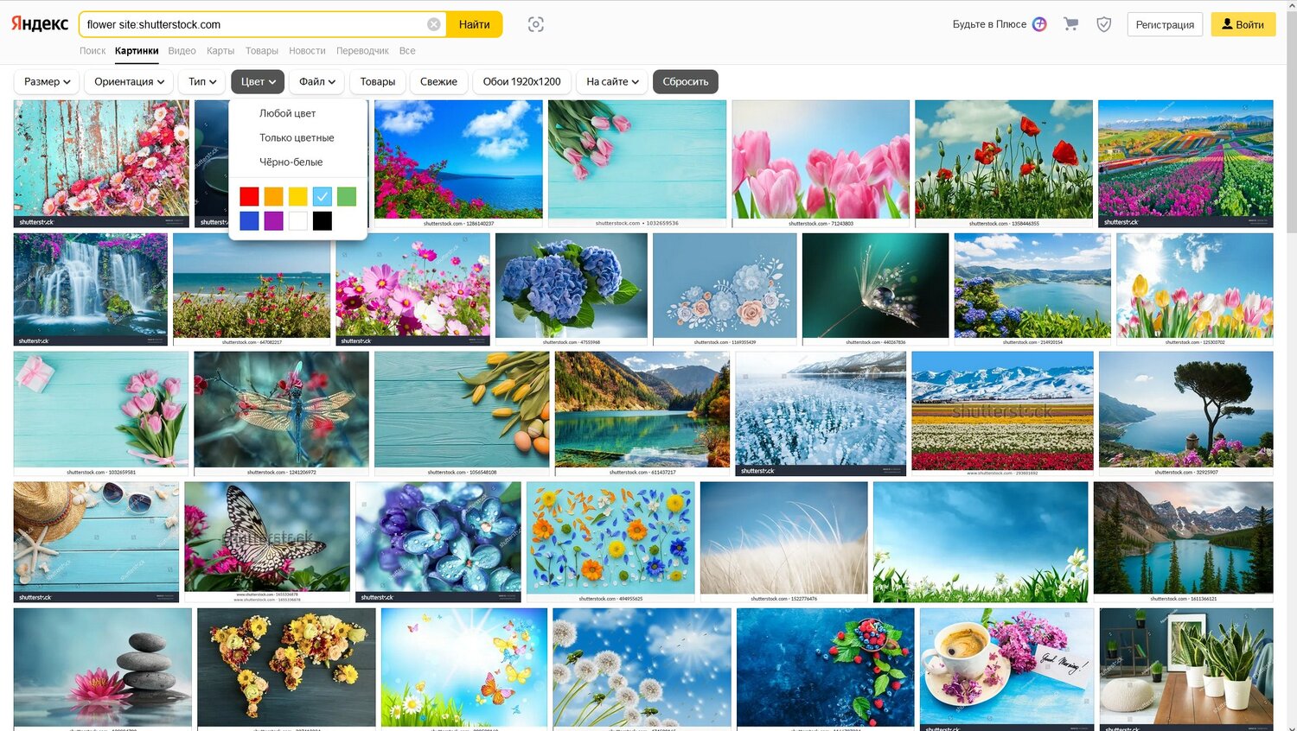The height and width of the screenshot is (731, 1297).
Task: Deselect the checked light blue swatch
Action: click(322, 197)
